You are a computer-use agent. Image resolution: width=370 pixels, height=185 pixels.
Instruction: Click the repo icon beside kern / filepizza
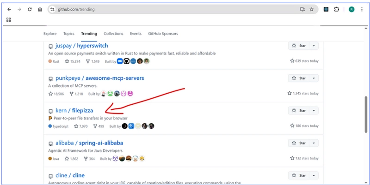coord(50,111)
